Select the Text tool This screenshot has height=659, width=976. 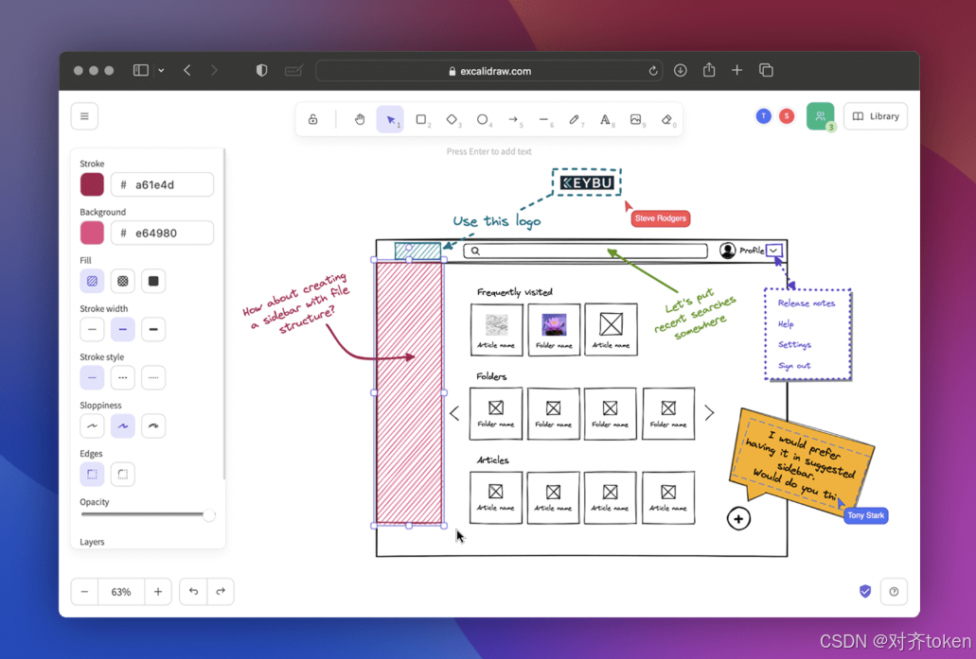pyautogui.click(x=605, y=119)
